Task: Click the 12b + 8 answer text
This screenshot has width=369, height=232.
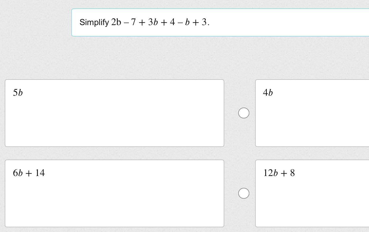Action: (x=279, y=173)
